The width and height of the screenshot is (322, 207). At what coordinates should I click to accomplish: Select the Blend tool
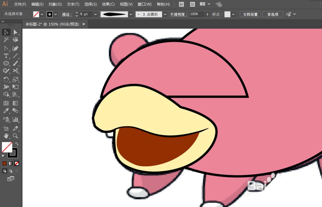click(x=15, y=111)
